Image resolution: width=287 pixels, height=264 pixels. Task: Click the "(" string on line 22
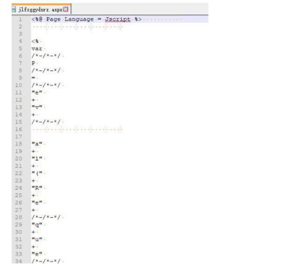[x=37, y=173]
